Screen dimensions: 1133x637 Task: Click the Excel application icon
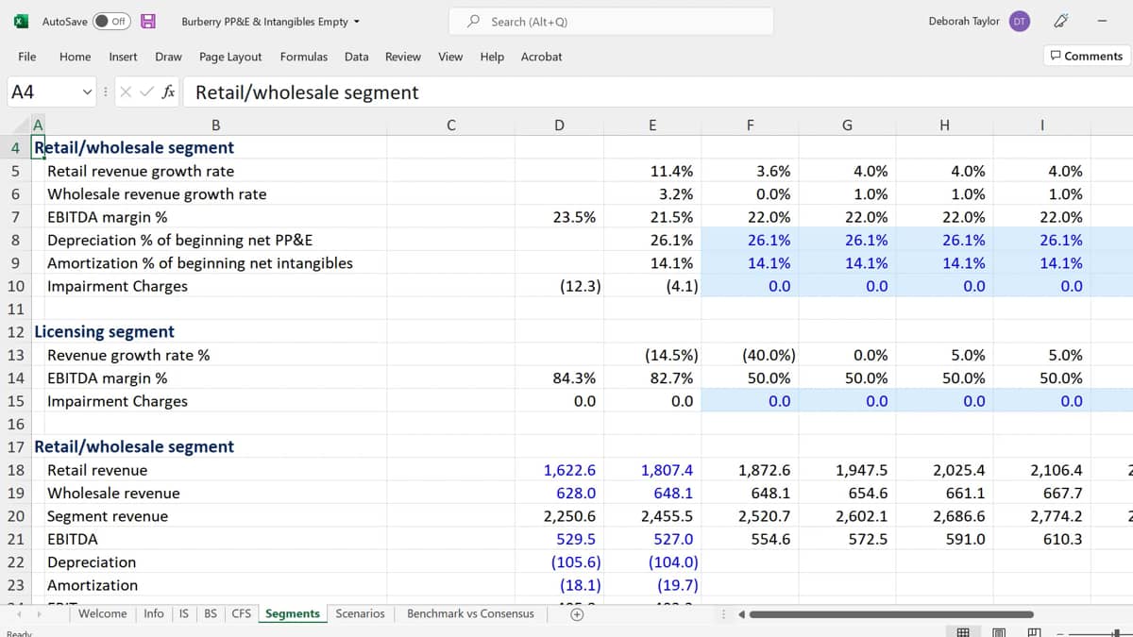coord(21,21)
